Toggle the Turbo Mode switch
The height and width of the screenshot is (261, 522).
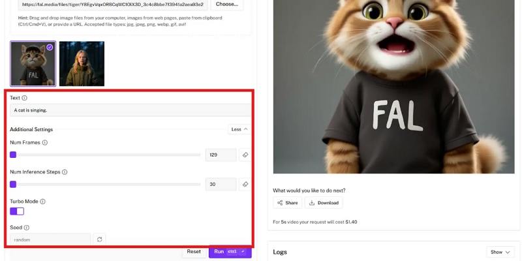pos(17,211)
